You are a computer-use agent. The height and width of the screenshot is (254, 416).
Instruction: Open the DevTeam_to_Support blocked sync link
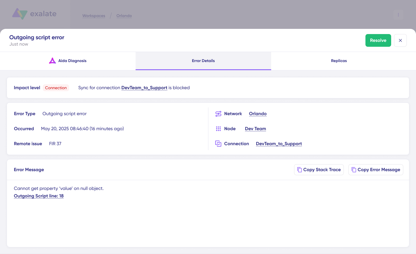(x=144, y=87)
